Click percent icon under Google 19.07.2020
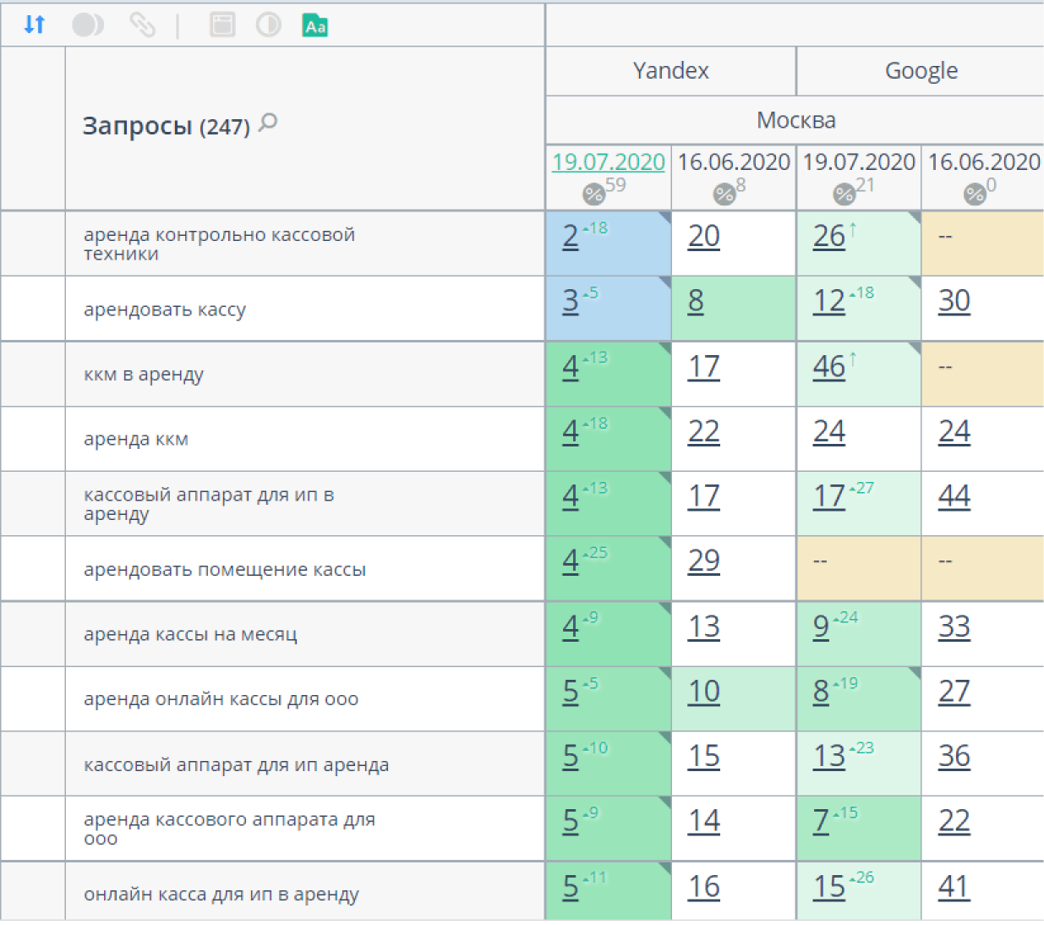 pyautogui.click(x=844, y=194)
